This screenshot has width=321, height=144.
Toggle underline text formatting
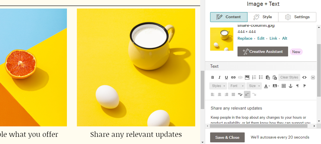tap(226, 77)
